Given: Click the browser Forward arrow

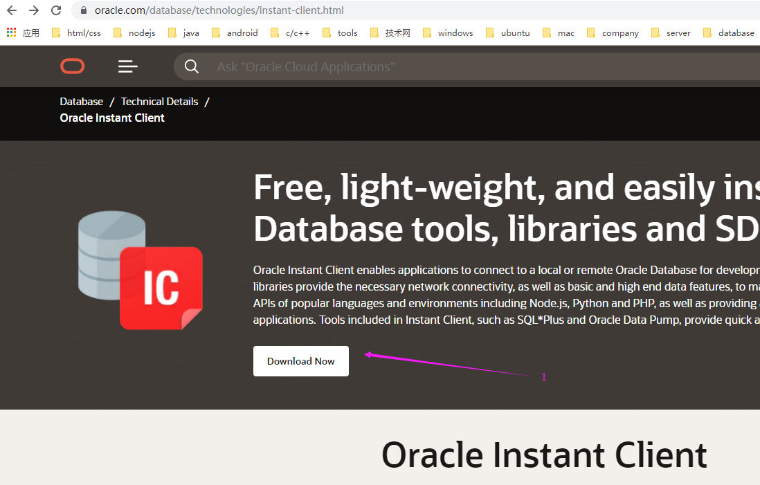Looking at the screenshot, I should (x=33, y=10).
